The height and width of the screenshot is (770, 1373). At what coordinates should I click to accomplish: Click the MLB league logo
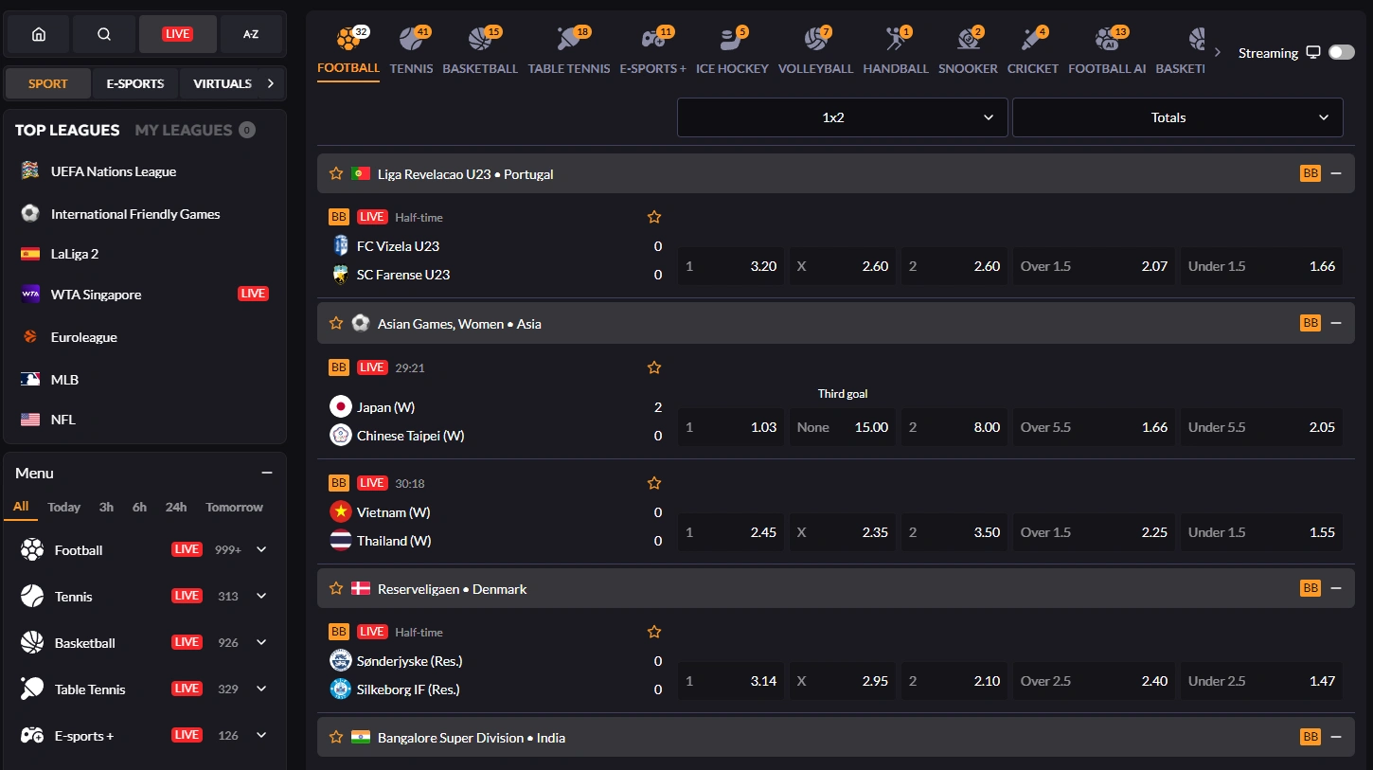tap(30, 379)
